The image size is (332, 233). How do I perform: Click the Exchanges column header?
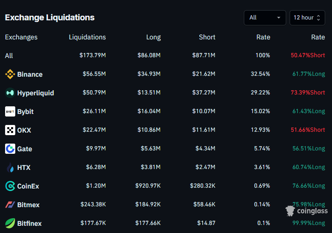21,37
